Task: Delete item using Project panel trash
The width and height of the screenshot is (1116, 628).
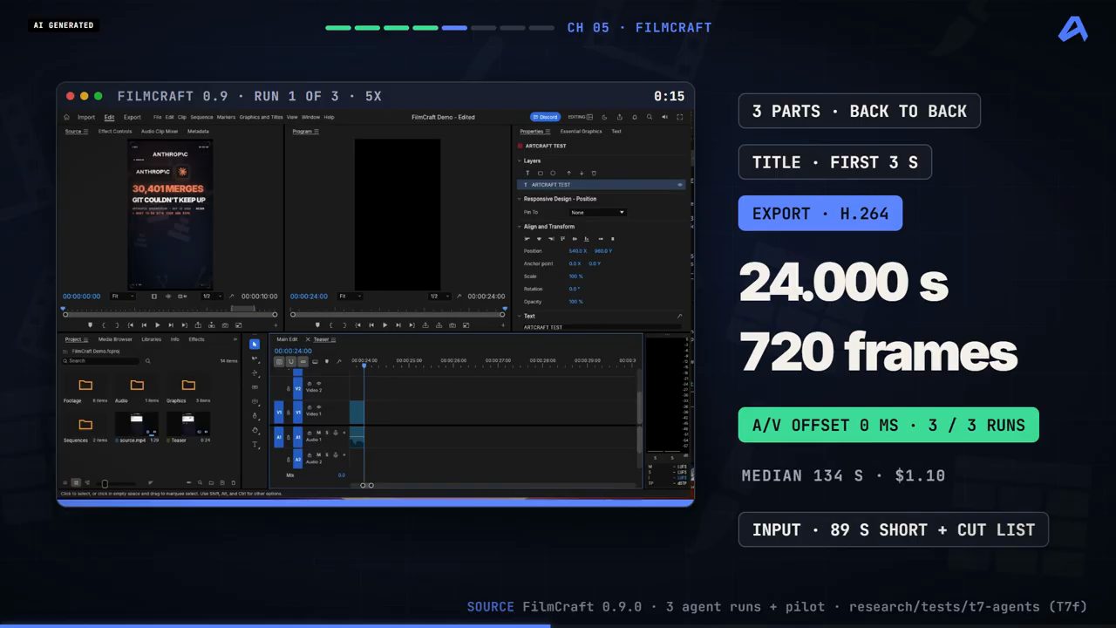Action: pos(234,482)
